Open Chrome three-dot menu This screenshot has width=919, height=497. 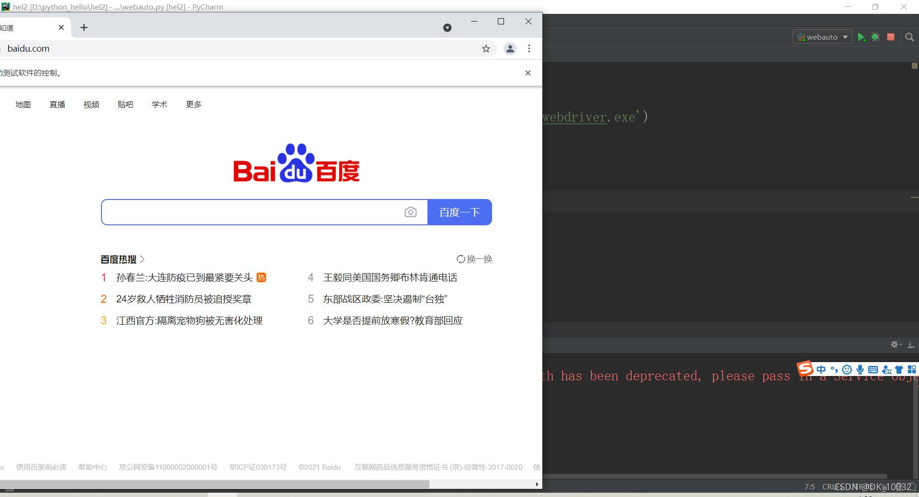coord(529,48)
